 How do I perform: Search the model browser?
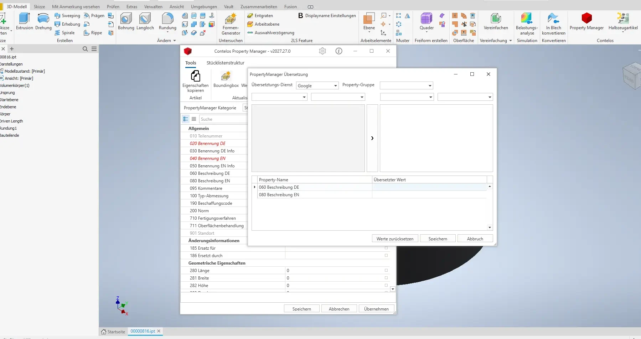85,49
